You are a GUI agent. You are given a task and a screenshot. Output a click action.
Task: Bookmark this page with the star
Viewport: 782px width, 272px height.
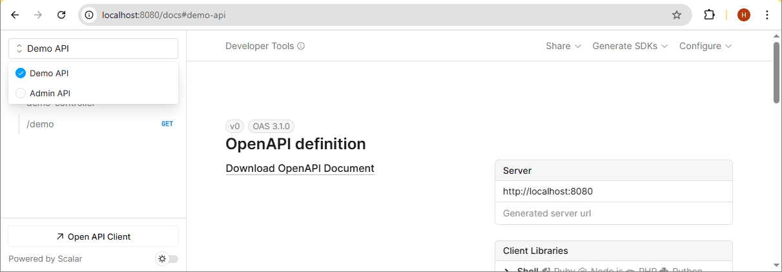point(677,15)
